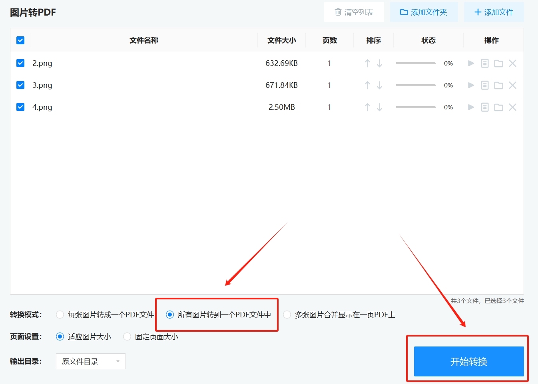Open folder icon for 2.png
This screenshot has width=538, height=384.
pyautogui.click(x=498, y=63)
